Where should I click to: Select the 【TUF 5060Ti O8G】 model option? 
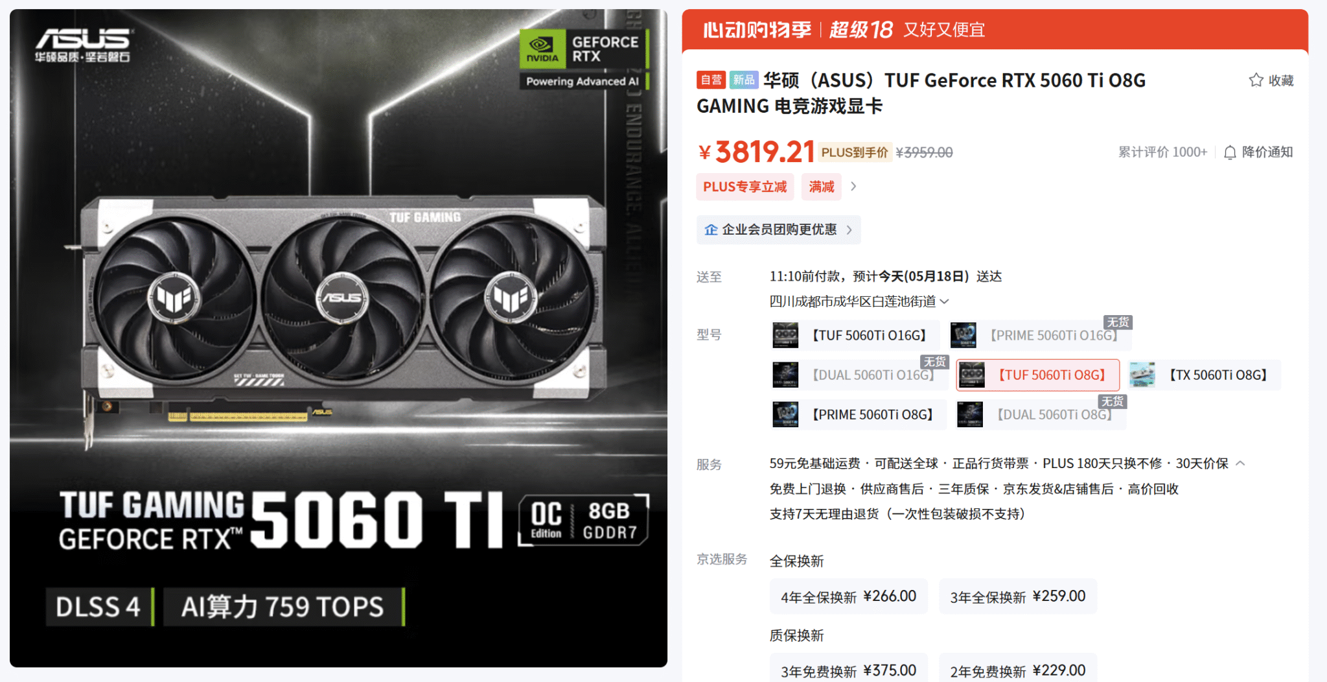pos(1038,375)
